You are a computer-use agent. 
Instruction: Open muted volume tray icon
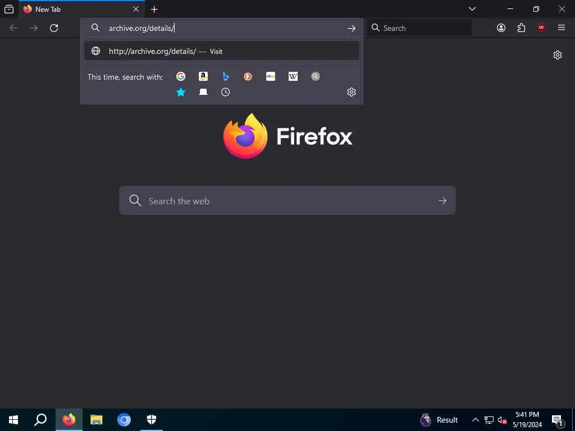(502, 420)
